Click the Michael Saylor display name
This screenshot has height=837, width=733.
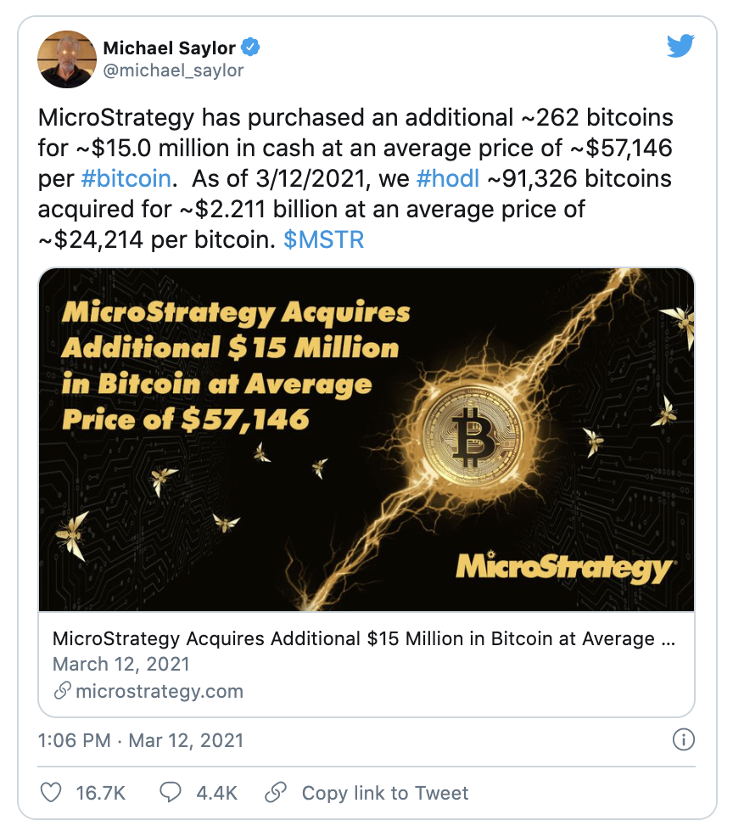pos(169,48)
